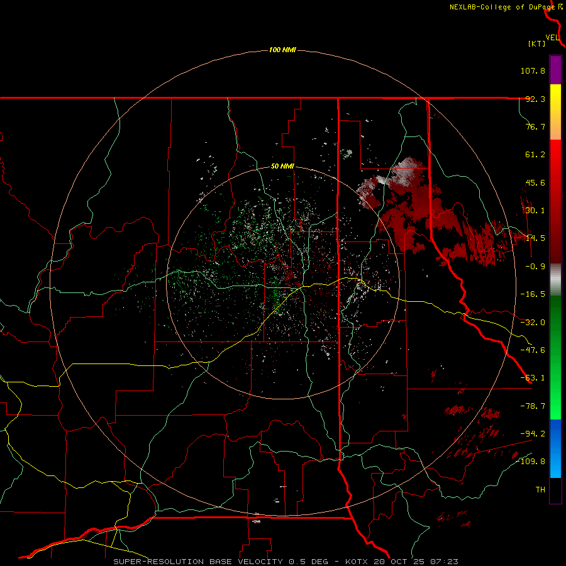The image size is (566, 566).
Task: Click the 92.3 velocity scale value
Action: pos(535,99)
